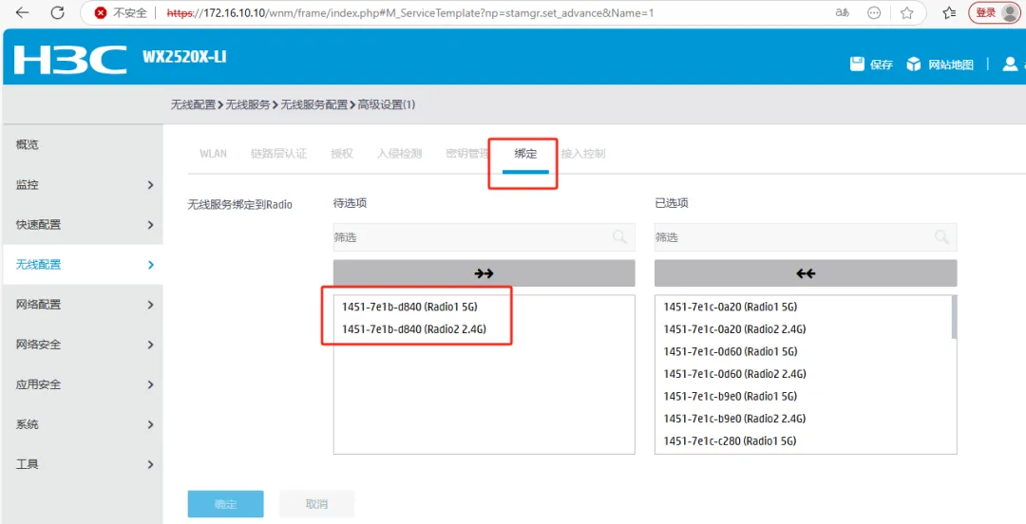Open the favorites list icon

[949, 13]
